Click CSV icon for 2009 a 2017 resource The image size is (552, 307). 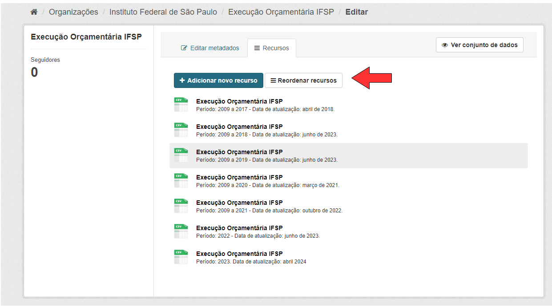click(181, 105)
